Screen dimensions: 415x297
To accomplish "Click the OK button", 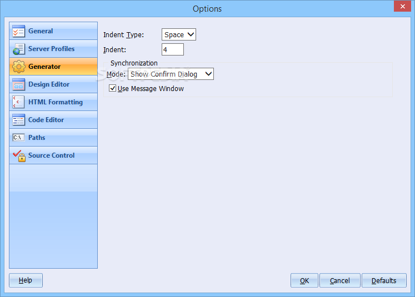I will coord(304,280).
